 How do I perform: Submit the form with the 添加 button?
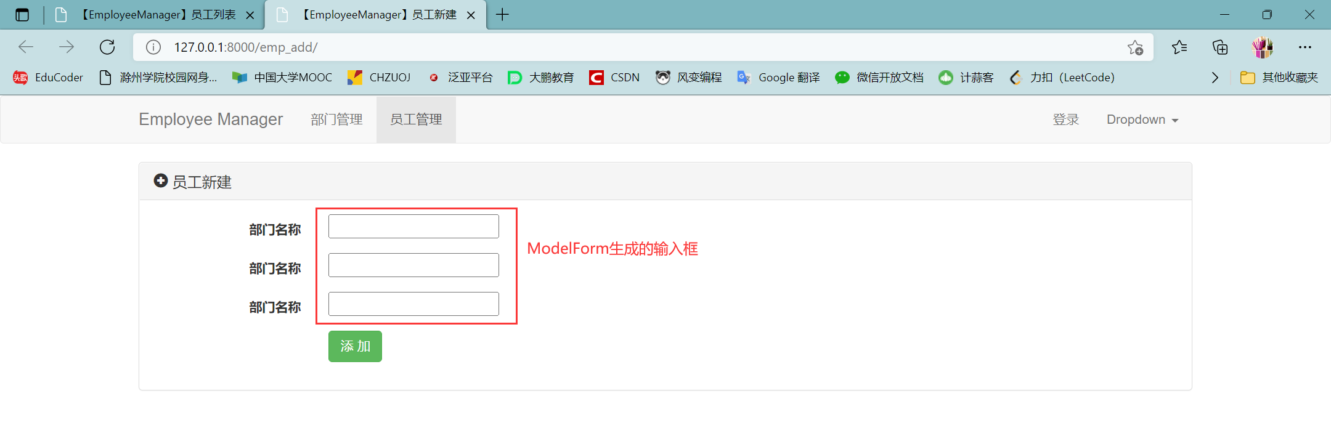click(355, 346)
